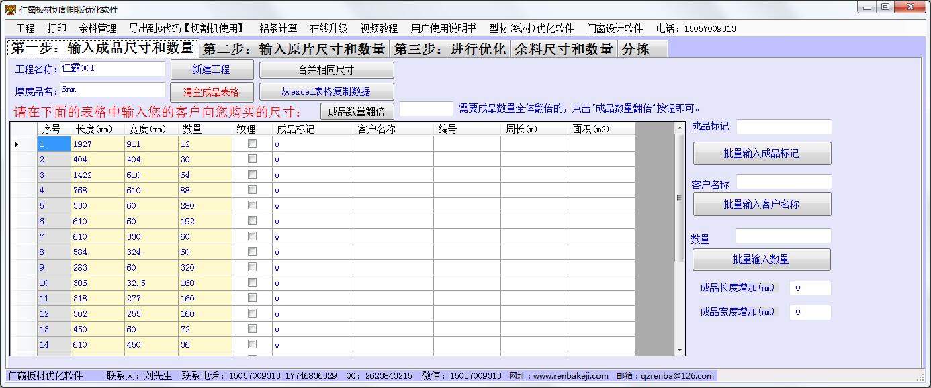The image size is (931, 388).
Task: Toggle 纹理 checkbox in row 2
Action: (252, 159)
